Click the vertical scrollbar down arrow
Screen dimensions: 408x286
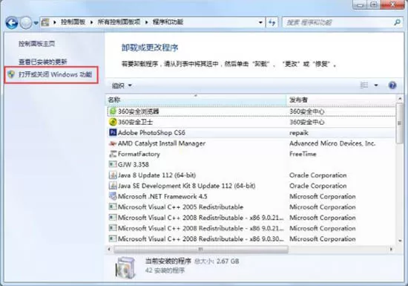400,241
